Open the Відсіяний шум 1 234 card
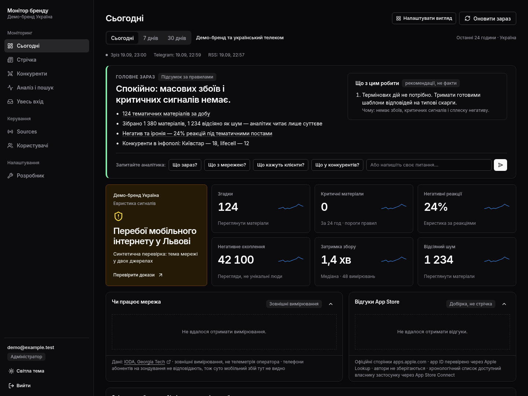The height and width of the screenshot is (396, 528). [x=467, y=261]
